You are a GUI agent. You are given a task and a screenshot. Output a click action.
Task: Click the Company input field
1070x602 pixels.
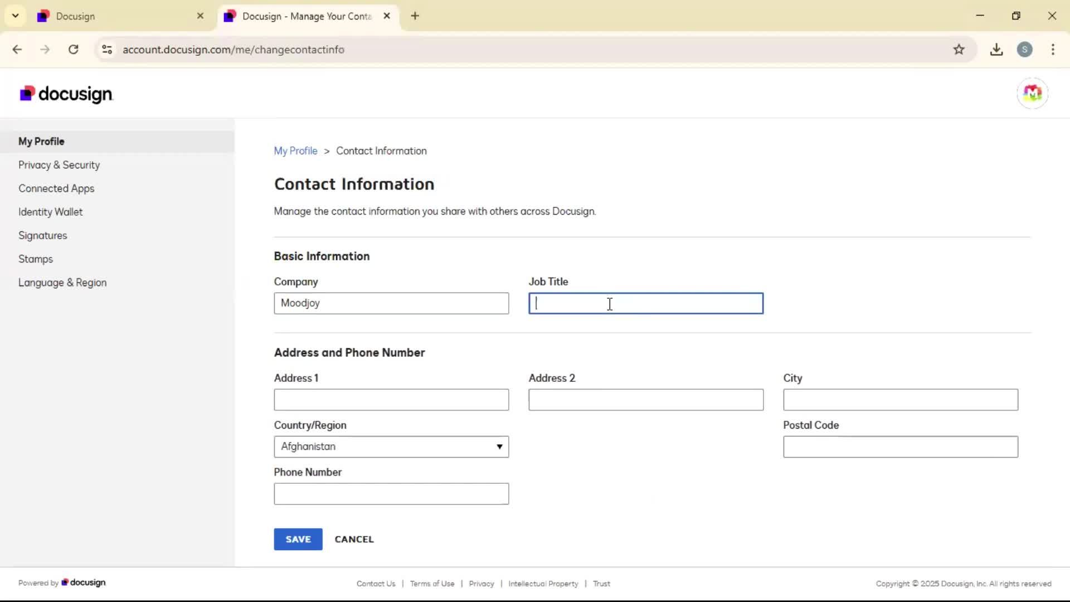coord(391,303)
